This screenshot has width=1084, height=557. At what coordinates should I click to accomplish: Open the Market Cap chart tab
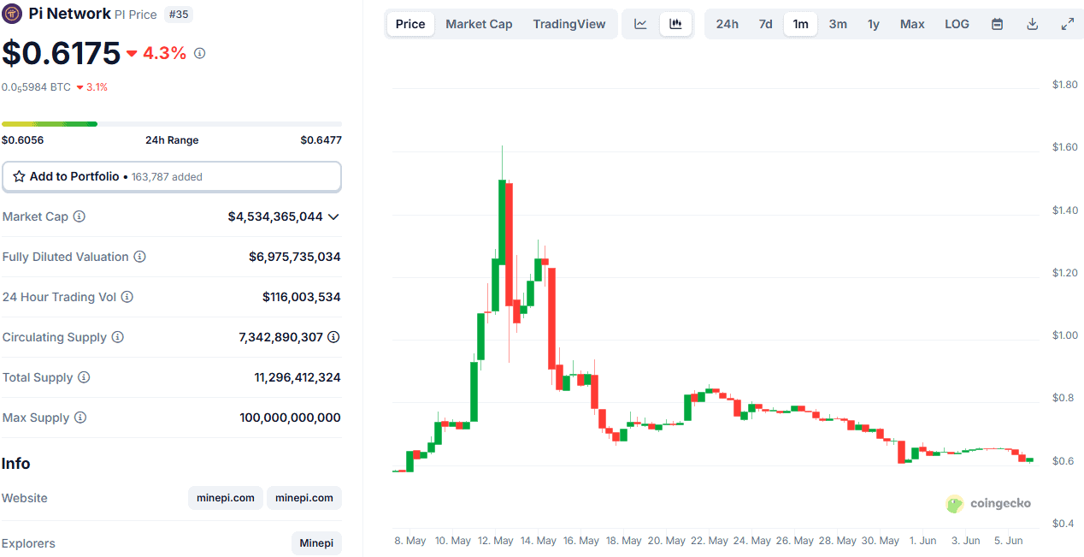(x=479, y=23)
